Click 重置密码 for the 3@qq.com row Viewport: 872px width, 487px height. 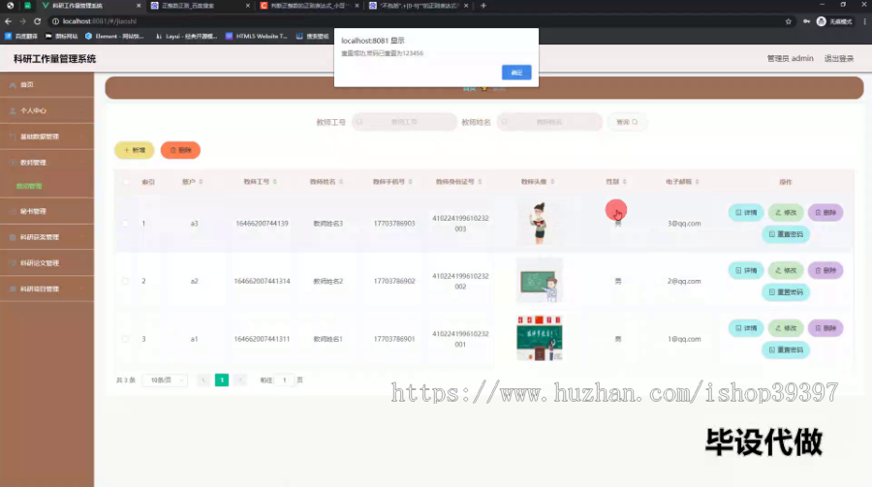786,234
